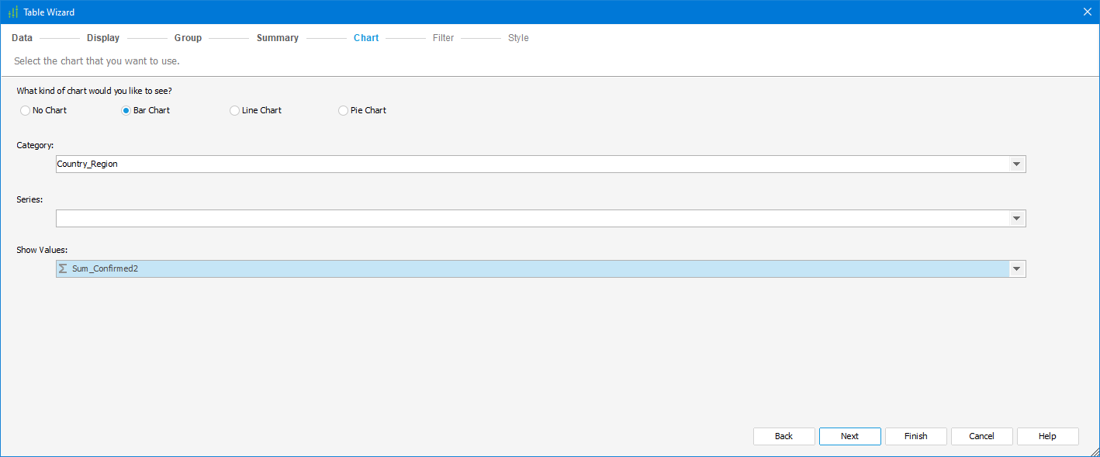Open the Group wizard step
This screenshot has height=457, width=1100.
coord(188,38)
